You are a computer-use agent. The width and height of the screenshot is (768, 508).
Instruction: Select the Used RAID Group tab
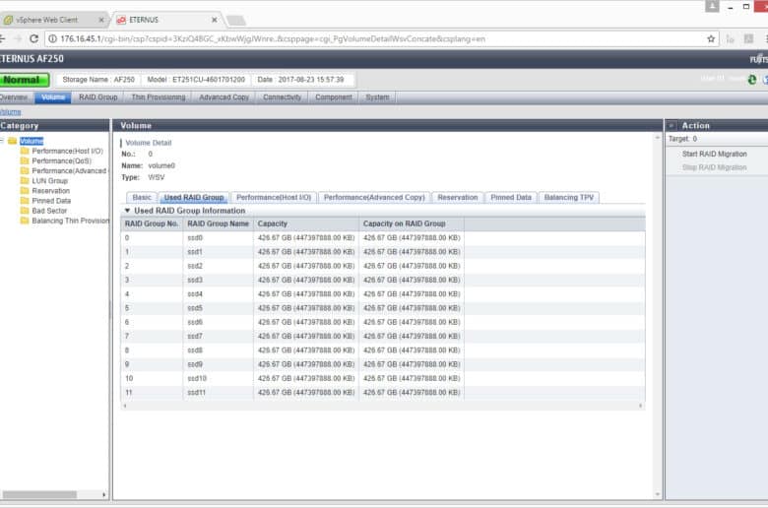click(194, 198)
